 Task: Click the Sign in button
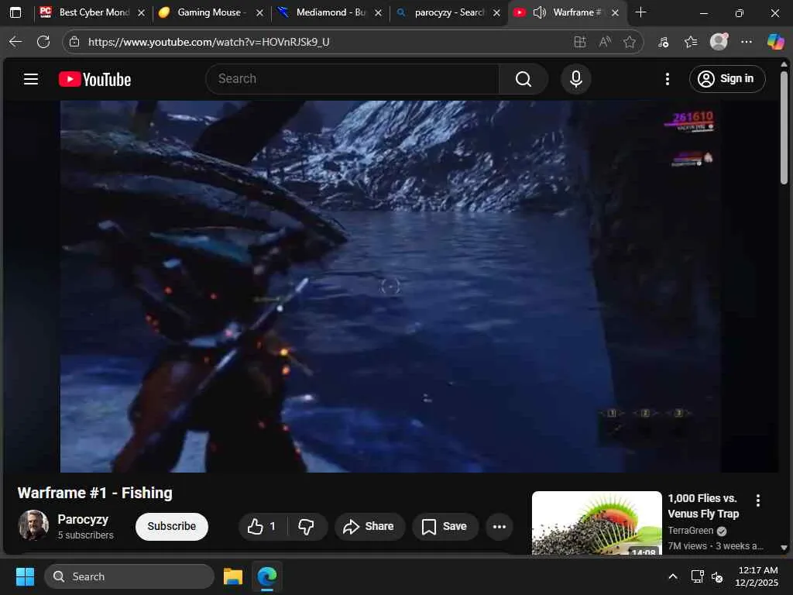pos(726,79)
